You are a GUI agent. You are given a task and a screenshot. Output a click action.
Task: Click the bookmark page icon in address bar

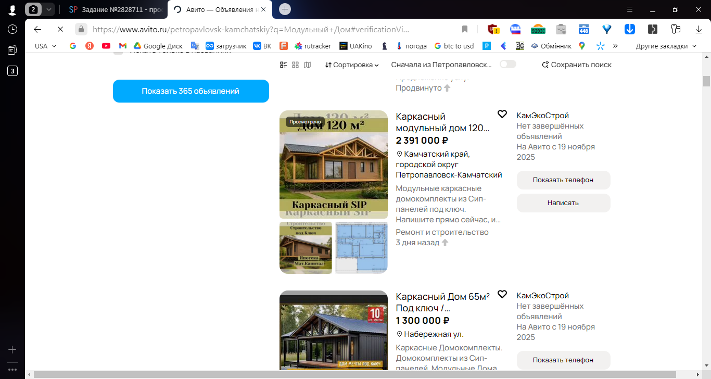(465, 29)
